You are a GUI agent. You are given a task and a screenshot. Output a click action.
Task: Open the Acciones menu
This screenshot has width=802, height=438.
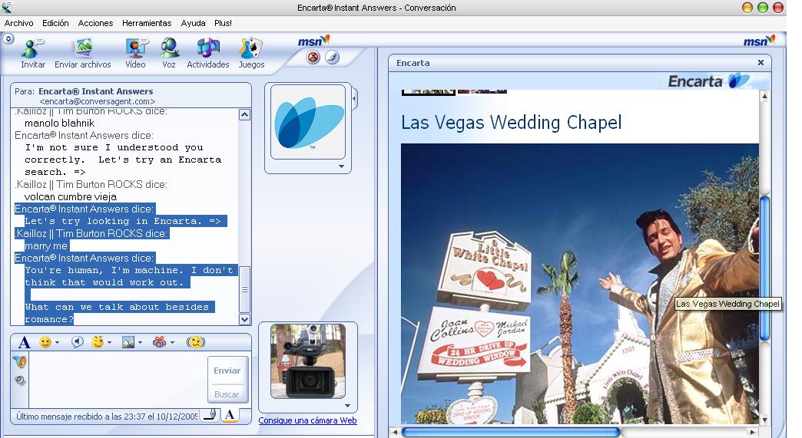point(95,24)
